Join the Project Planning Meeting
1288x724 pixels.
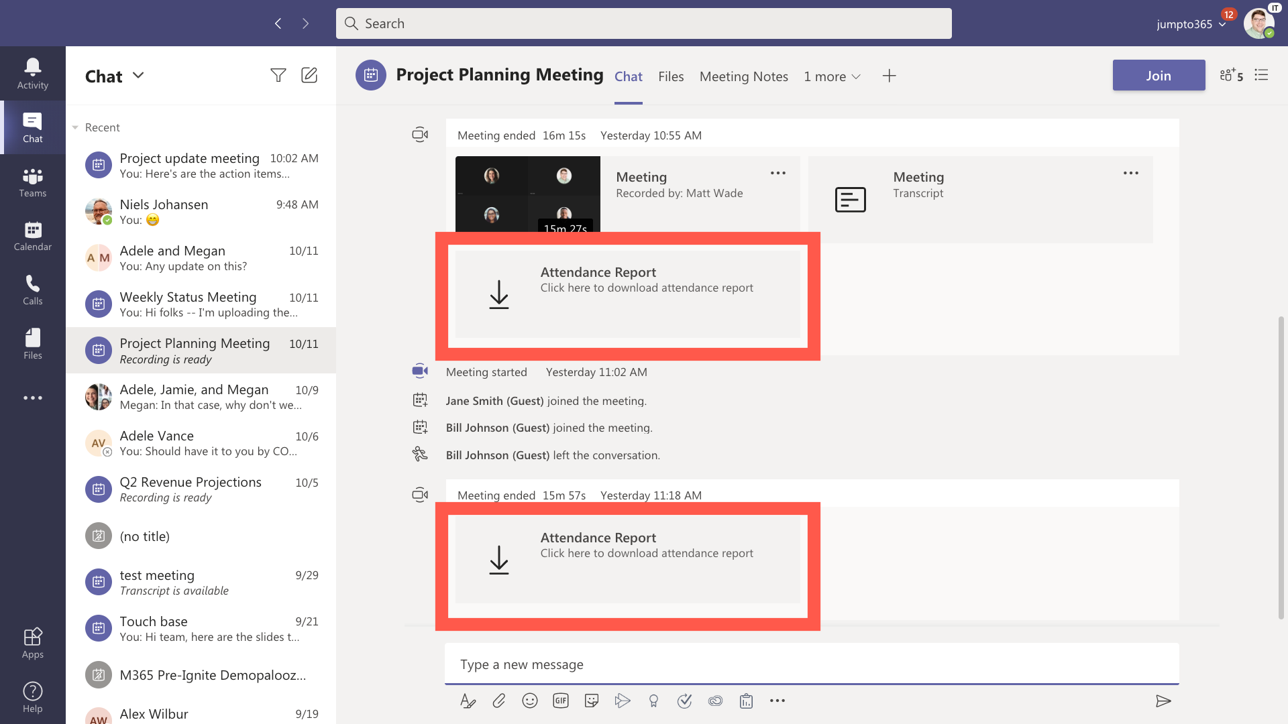[x=1159, y=75]
